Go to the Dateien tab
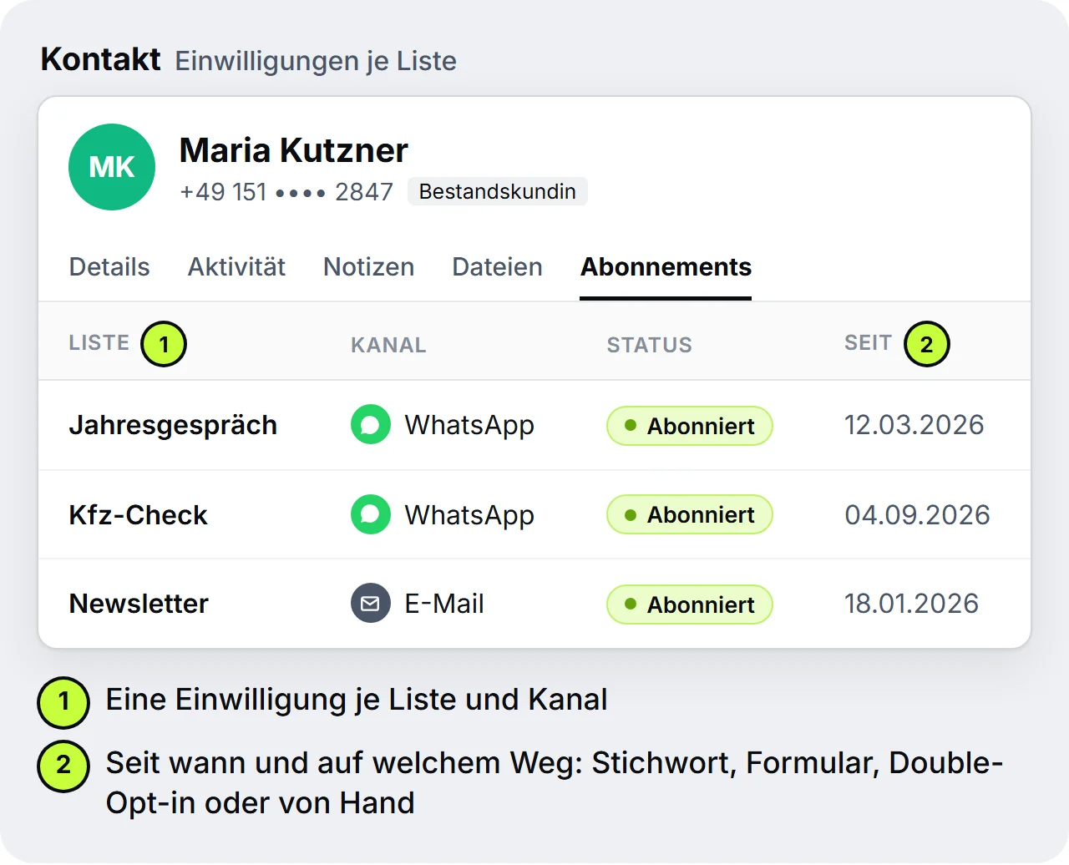This screenshot has width=1069, height=865. click(497, 267)
